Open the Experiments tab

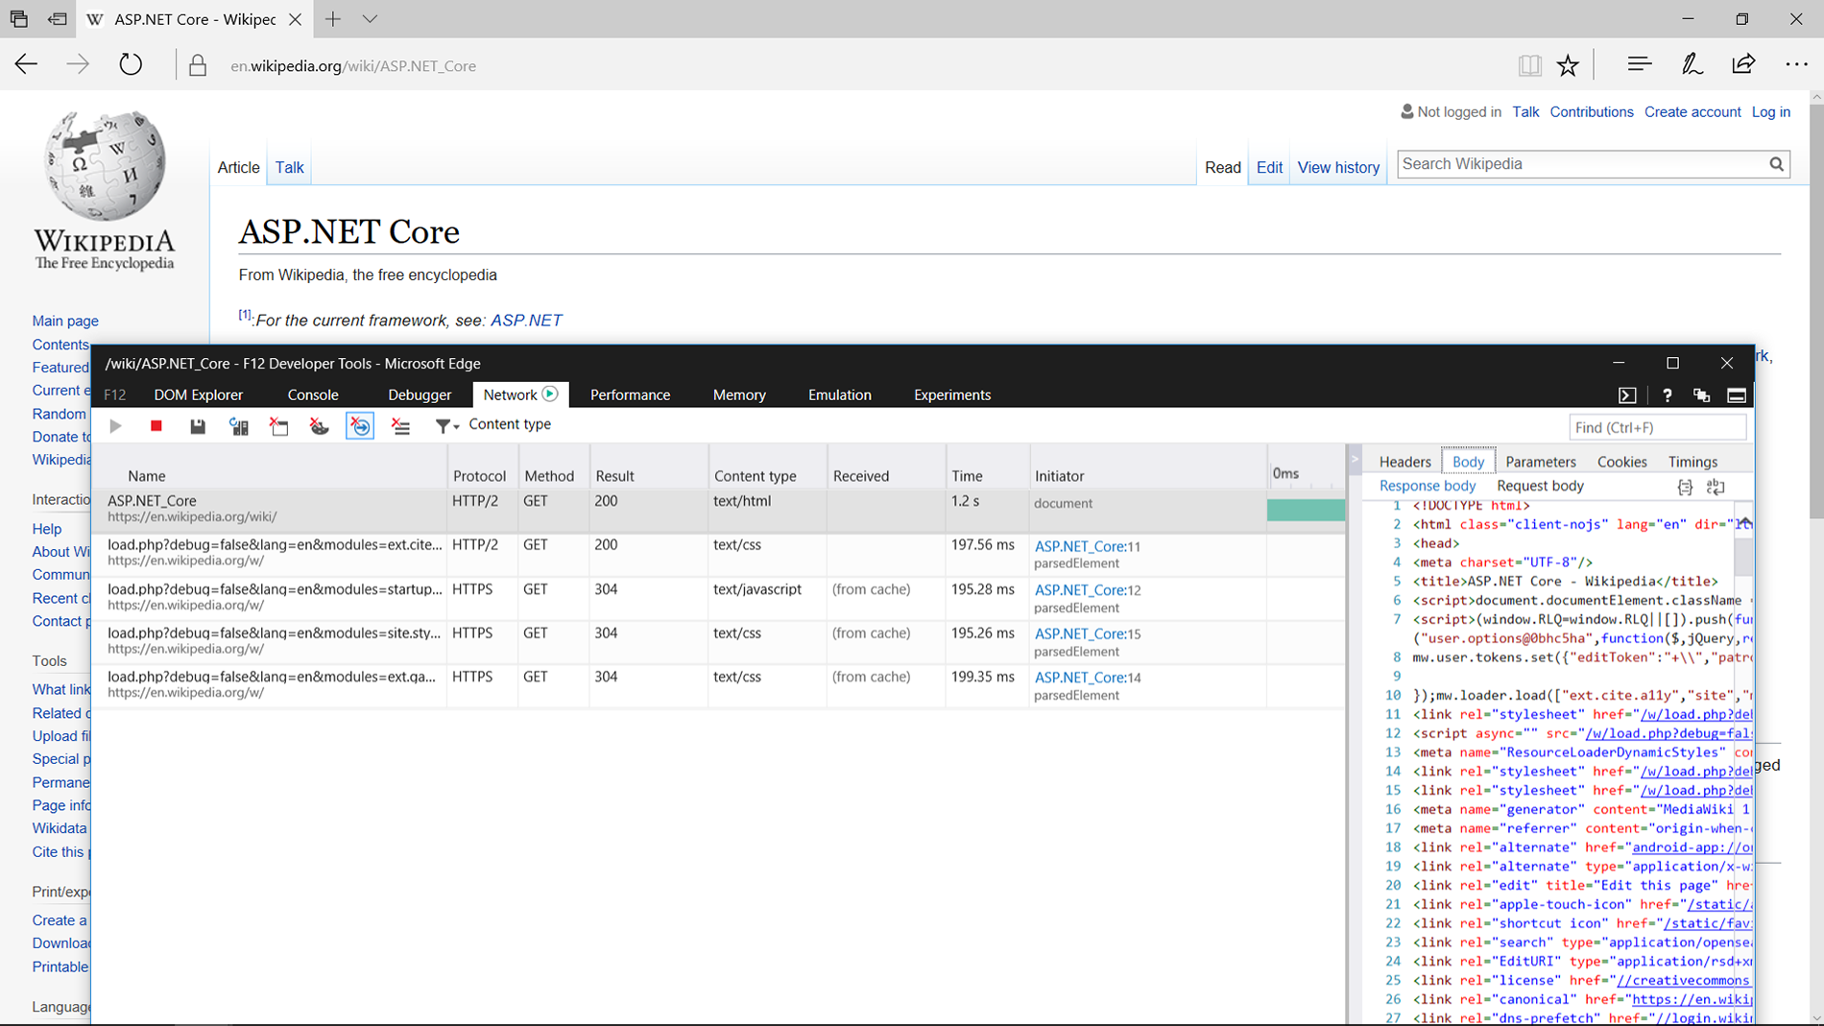tap(952, 394)
